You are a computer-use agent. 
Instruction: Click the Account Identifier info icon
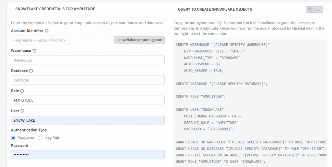47,31
